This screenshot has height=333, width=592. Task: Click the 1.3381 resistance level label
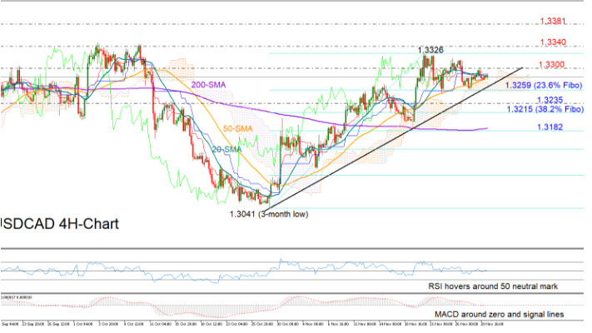(552, 21)
